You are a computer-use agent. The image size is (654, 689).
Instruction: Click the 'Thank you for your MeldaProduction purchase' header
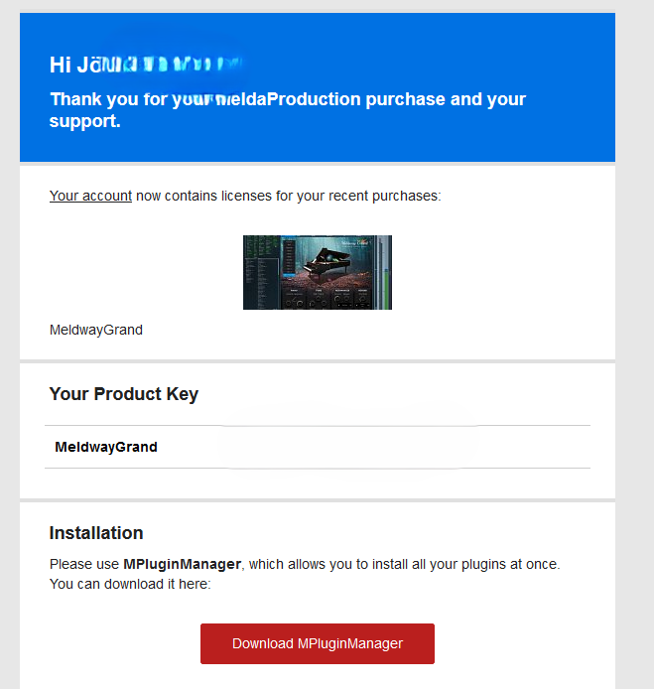(x=287, y=110)
